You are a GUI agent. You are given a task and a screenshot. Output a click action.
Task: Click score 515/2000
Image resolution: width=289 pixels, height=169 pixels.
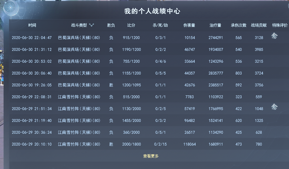point(131,97)
